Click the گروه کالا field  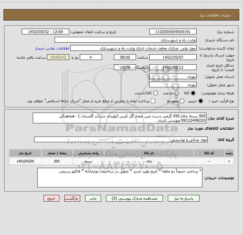point(121,139)
